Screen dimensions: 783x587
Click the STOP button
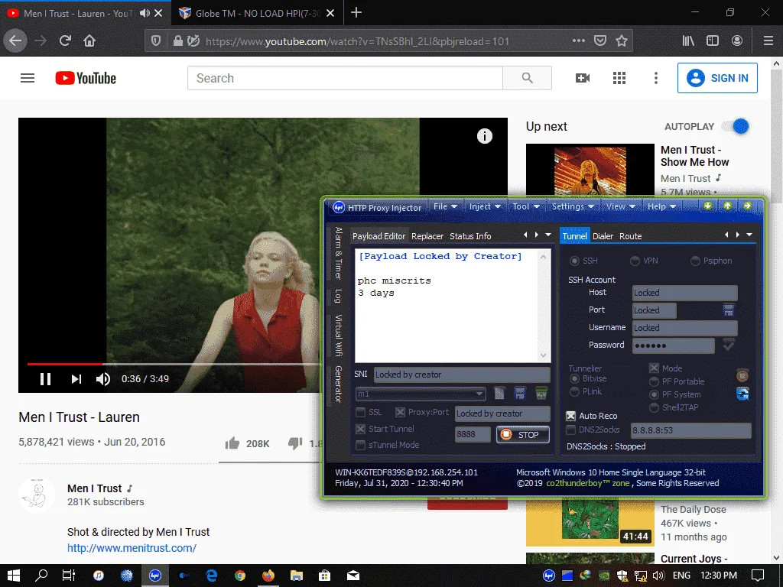(523, 435)
